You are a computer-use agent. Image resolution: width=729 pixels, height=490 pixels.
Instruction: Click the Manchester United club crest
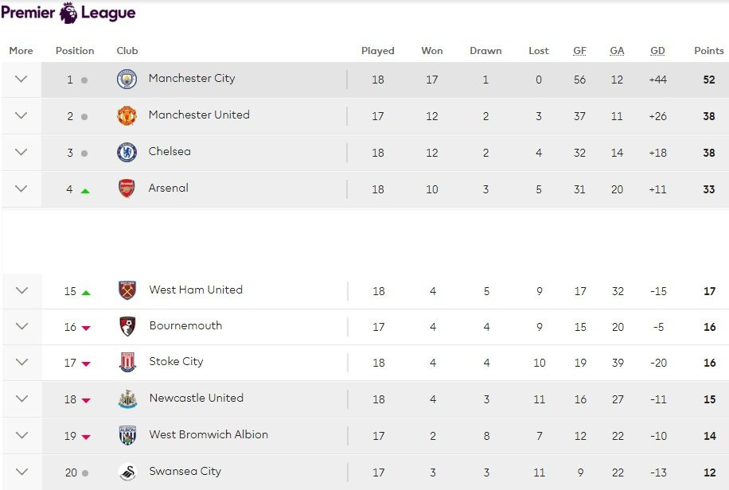(x=127, y=116)
